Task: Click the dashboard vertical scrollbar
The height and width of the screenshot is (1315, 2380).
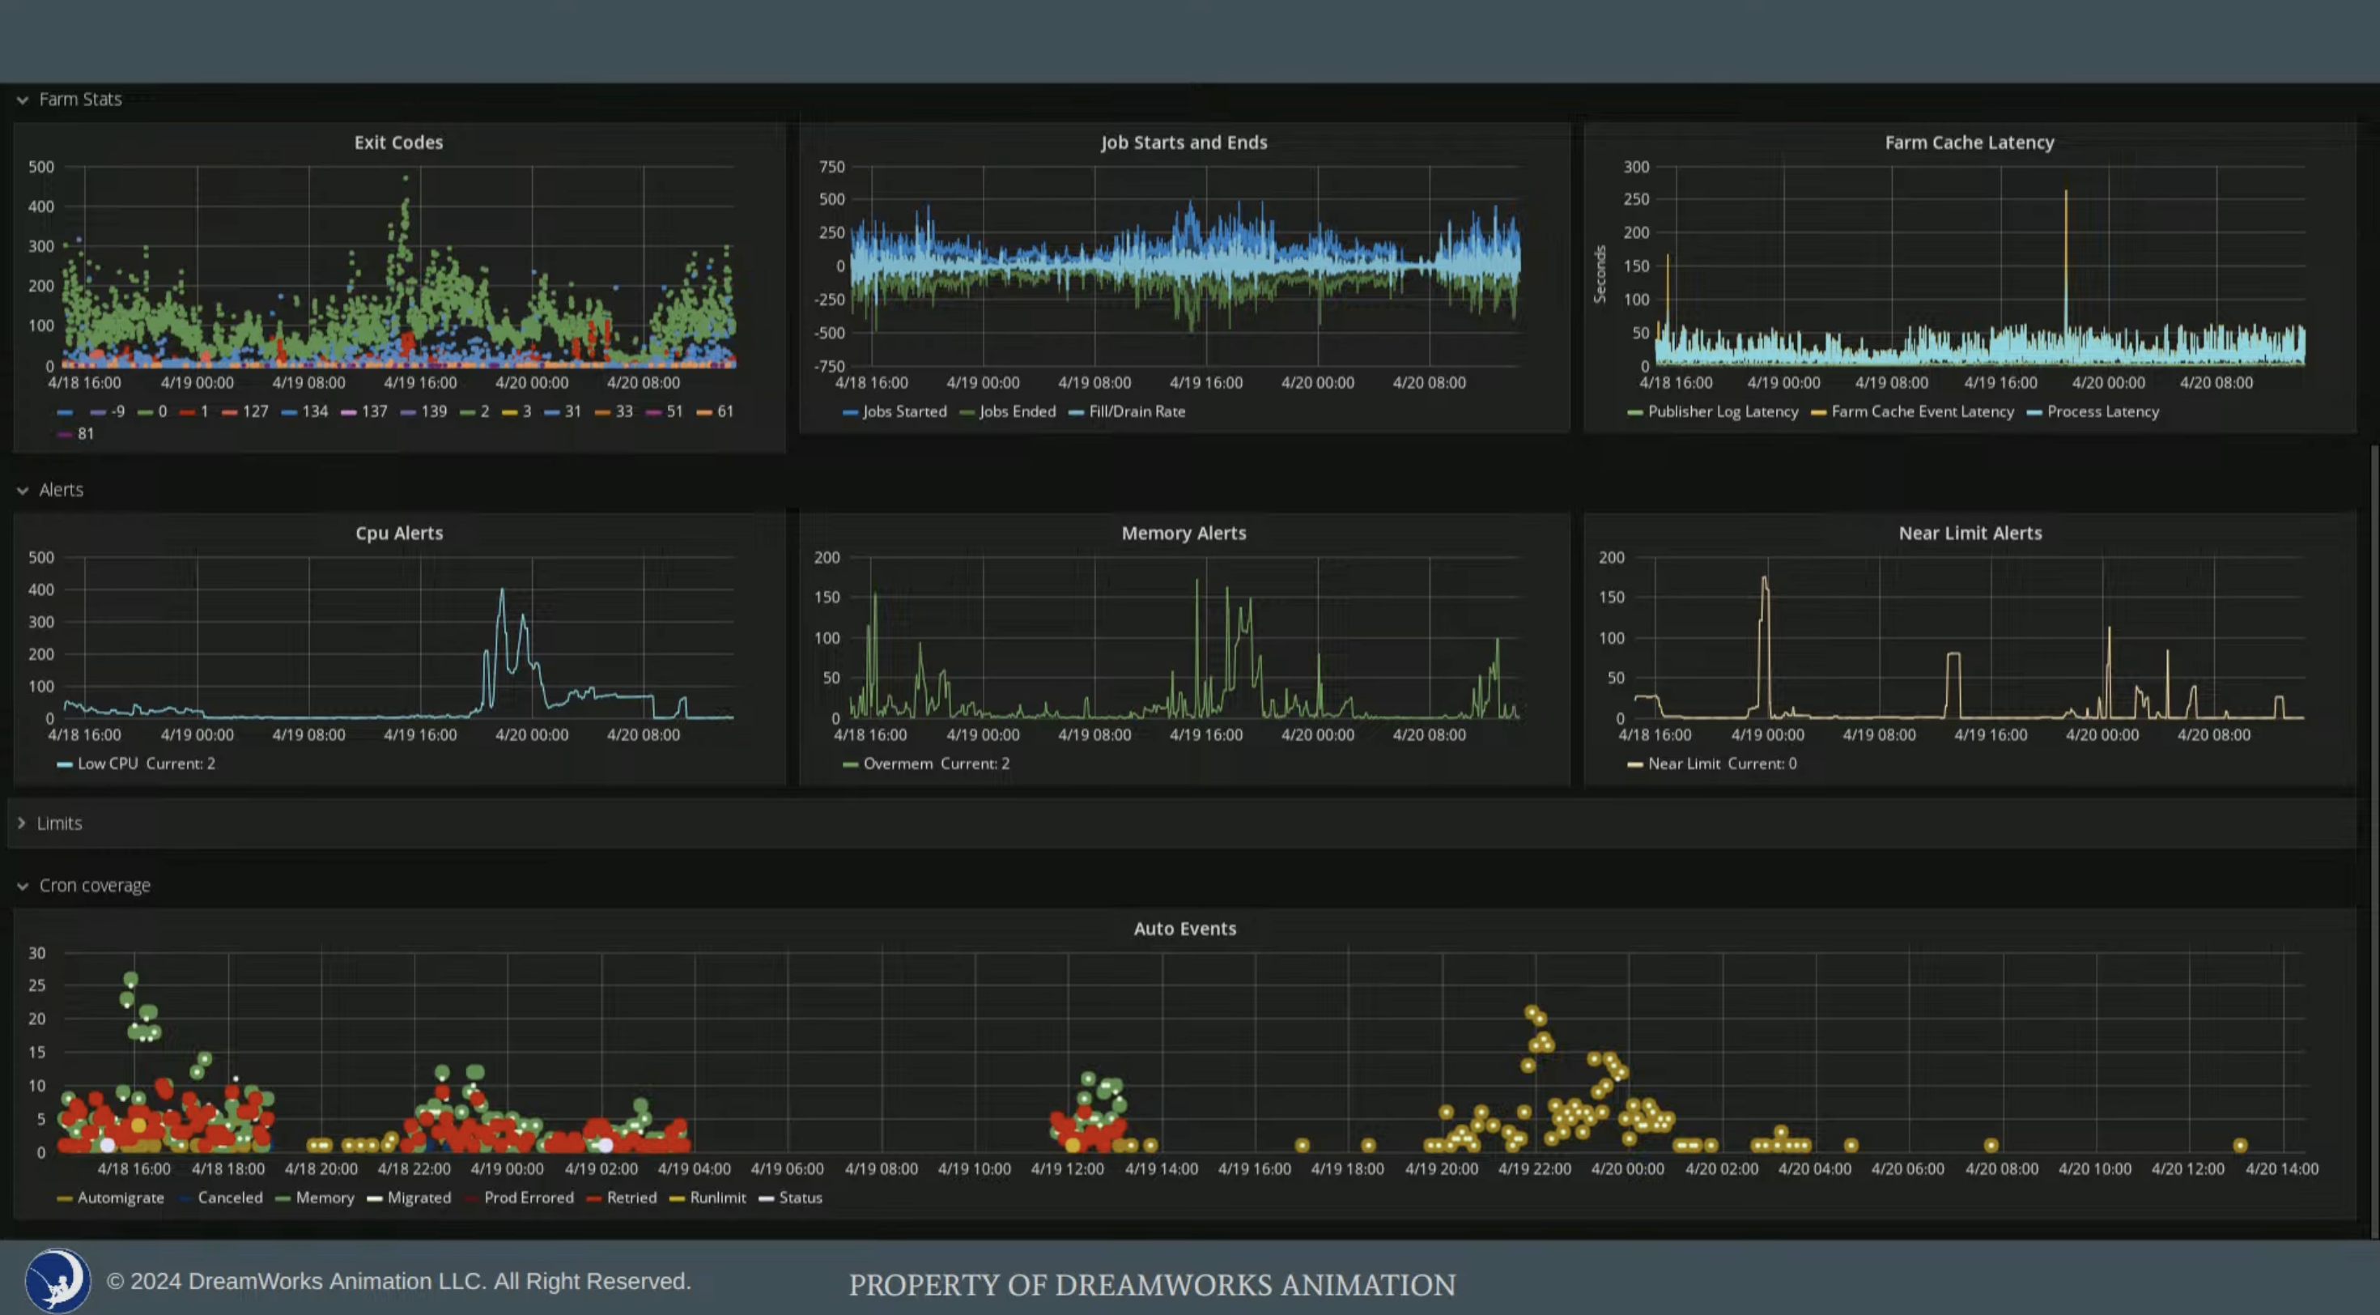Action: (x=2374, y=841)
